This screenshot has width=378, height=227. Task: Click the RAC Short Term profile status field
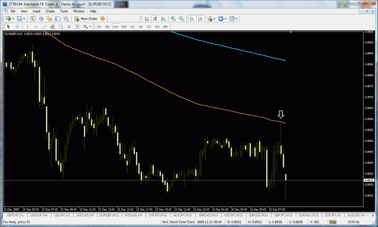click(x=178, y=222)
